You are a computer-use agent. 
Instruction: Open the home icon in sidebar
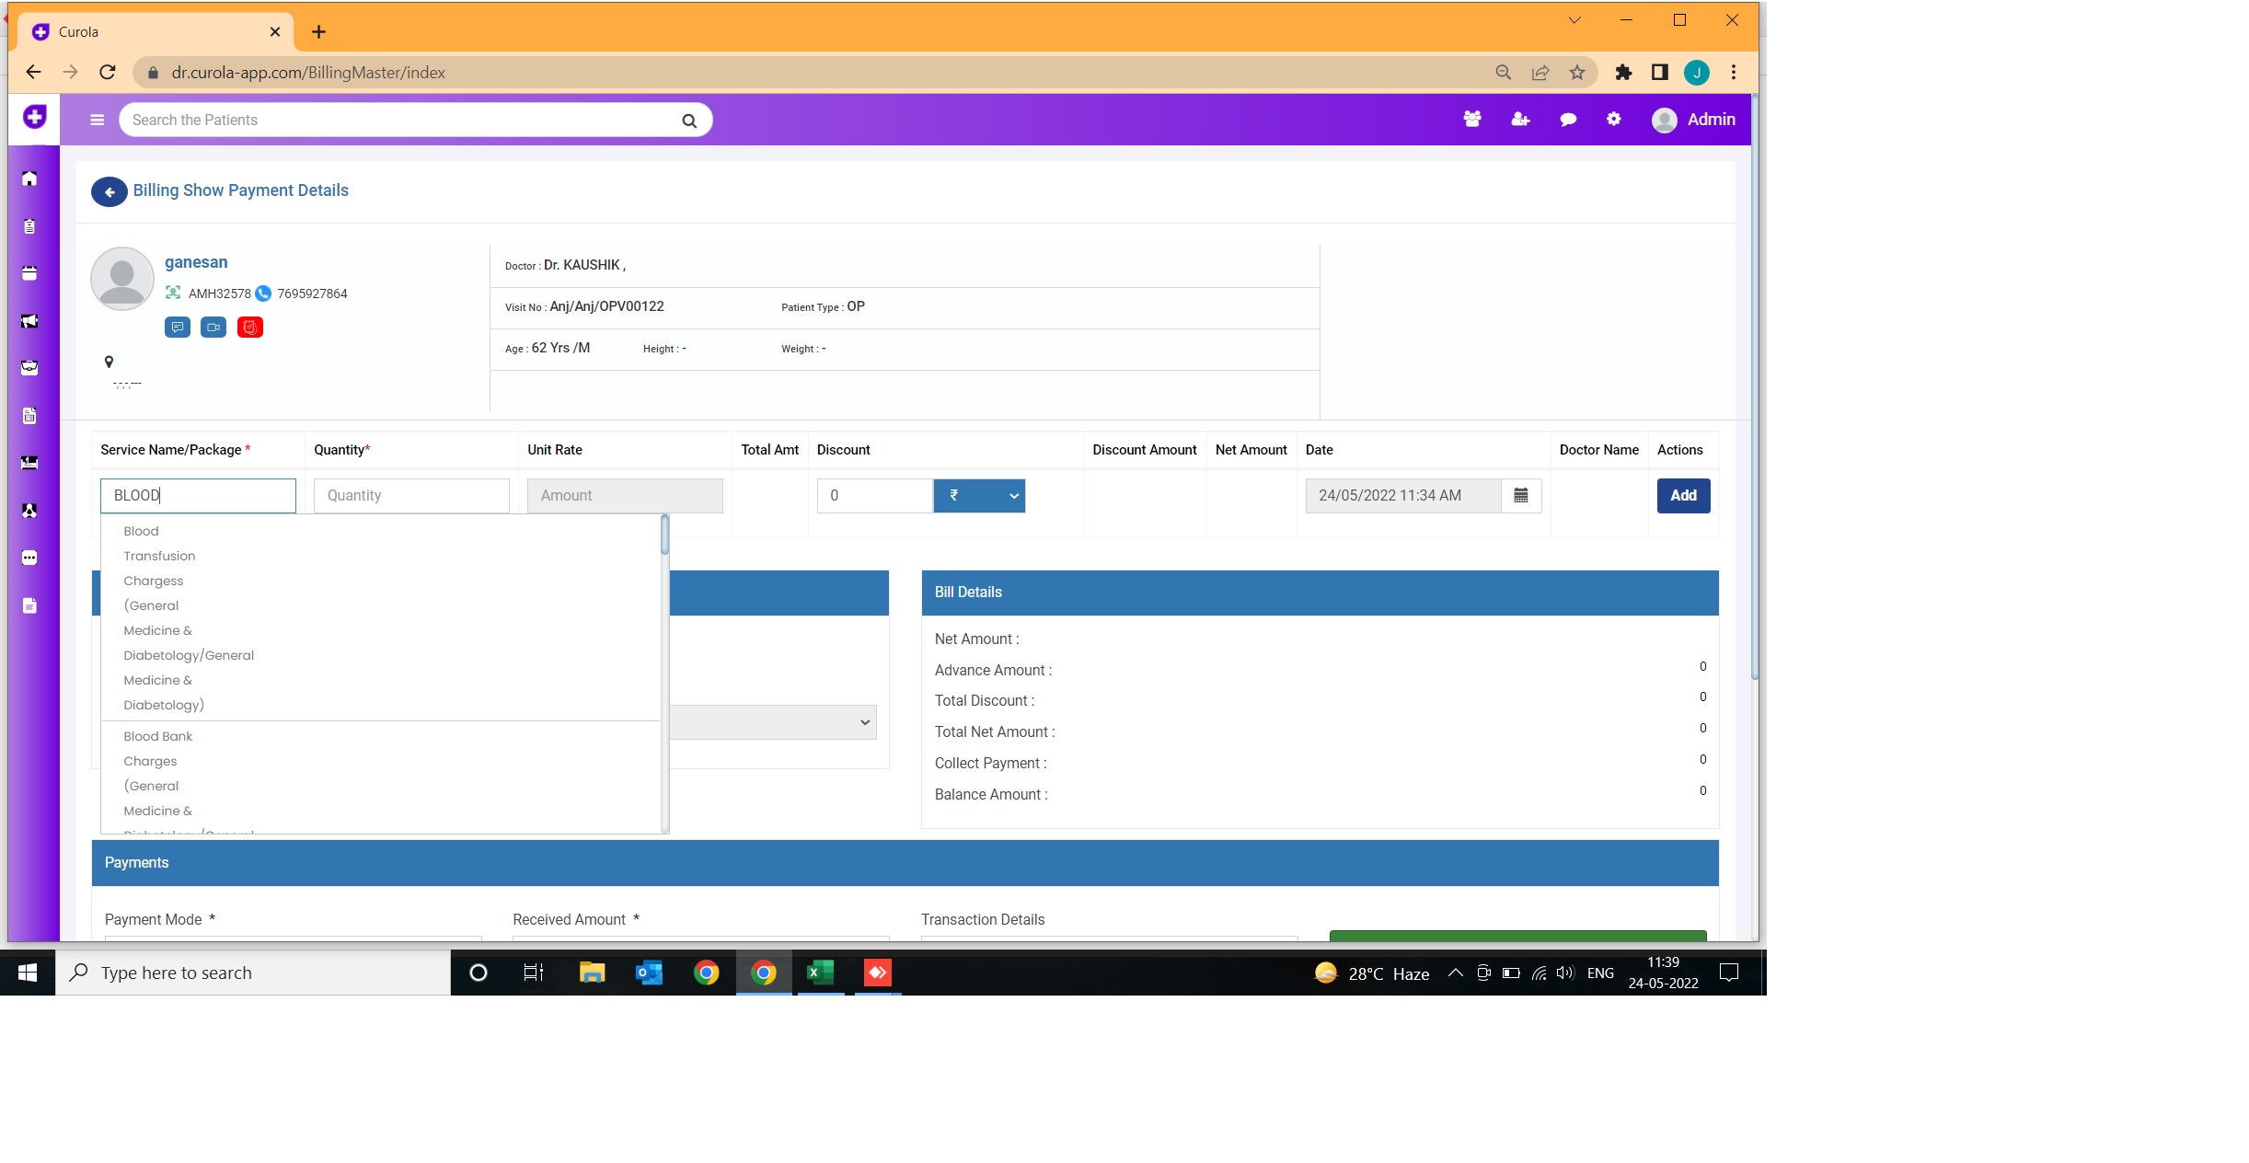click(x=29, y=178)
